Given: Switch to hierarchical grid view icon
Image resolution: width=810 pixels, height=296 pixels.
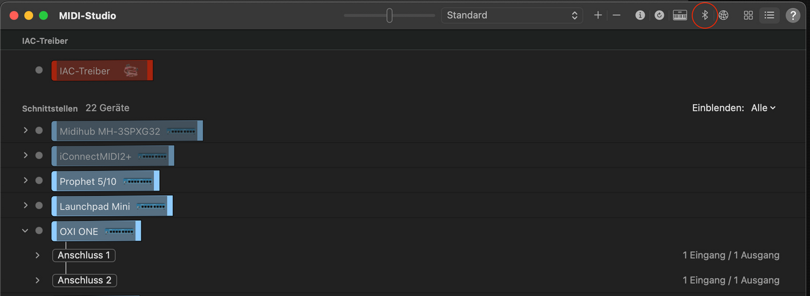Looking at the screenshot, I should click(x=748, y=15).
